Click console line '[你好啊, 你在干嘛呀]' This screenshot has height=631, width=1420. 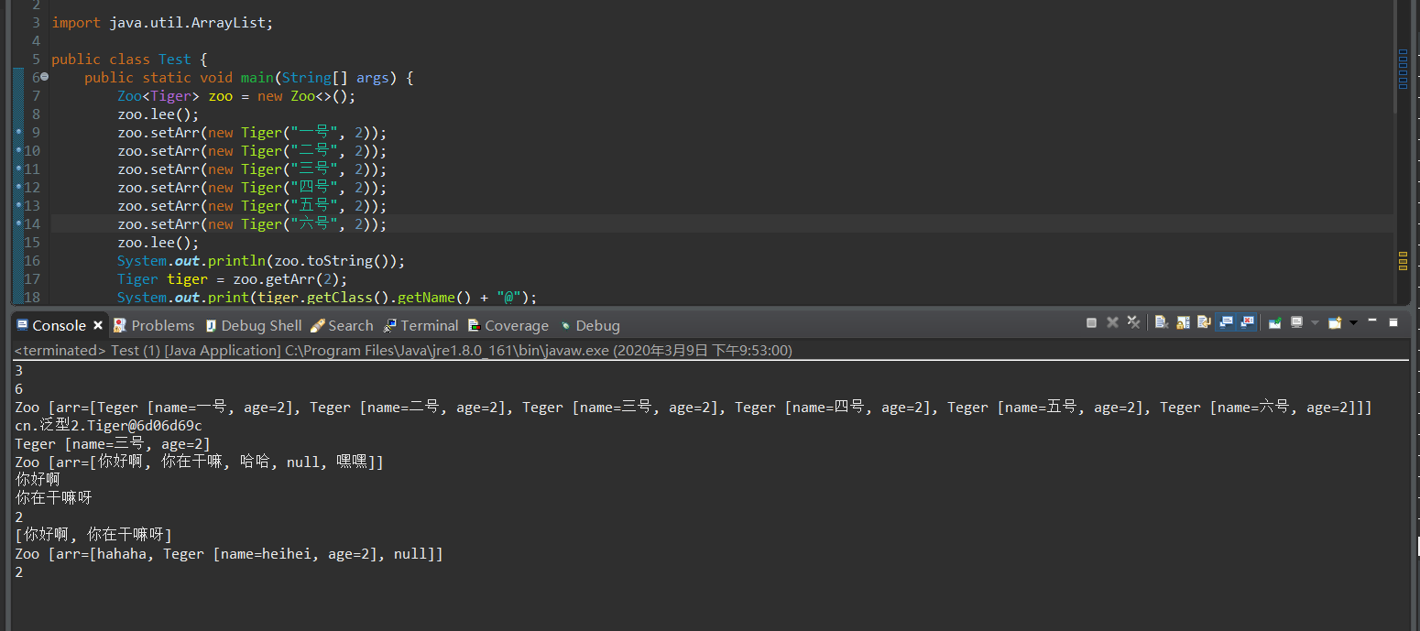93,536
